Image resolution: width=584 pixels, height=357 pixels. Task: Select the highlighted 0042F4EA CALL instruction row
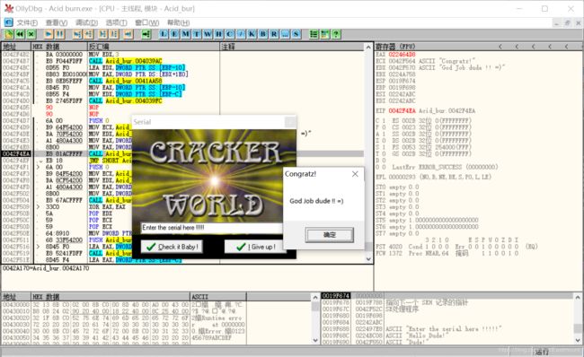pyautogui.click(x=182, y=153)
